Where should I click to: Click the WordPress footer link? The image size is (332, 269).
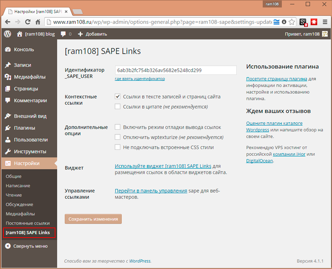(x=140, y=261)
